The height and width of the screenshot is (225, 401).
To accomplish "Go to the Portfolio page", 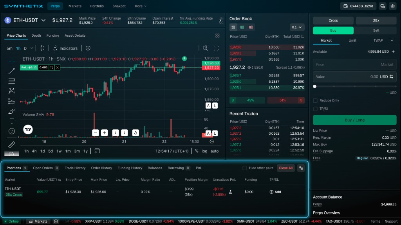I will 97,6.
